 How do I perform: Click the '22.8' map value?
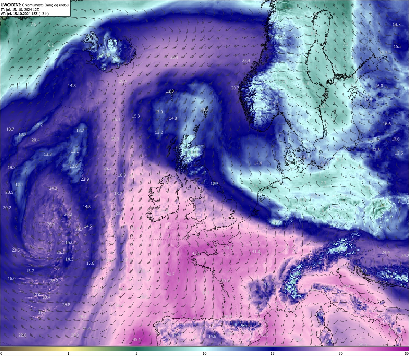tap(22, 335)
